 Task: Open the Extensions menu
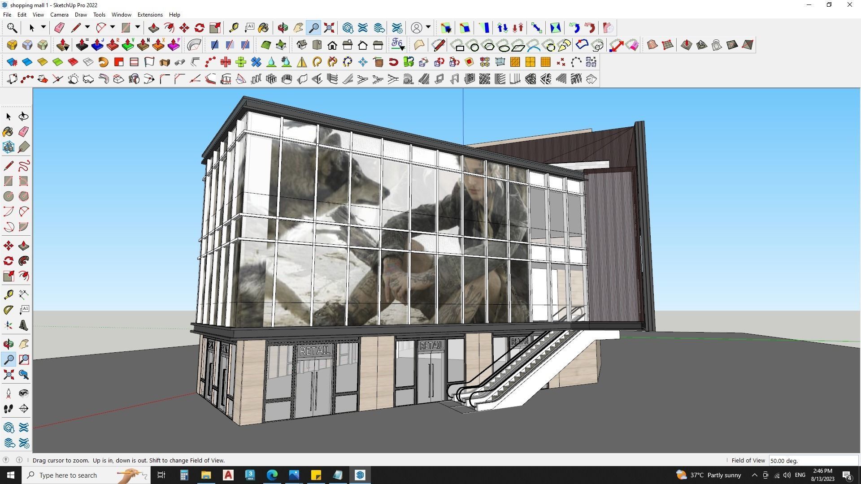(150, 15)
